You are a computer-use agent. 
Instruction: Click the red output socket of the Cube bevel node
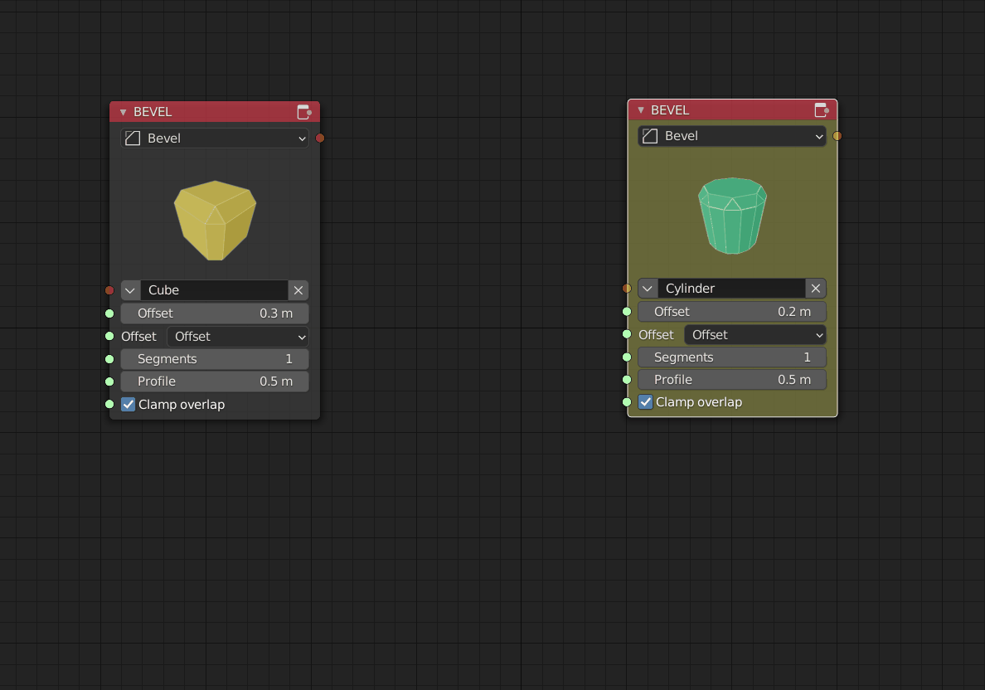coord(320,138)
